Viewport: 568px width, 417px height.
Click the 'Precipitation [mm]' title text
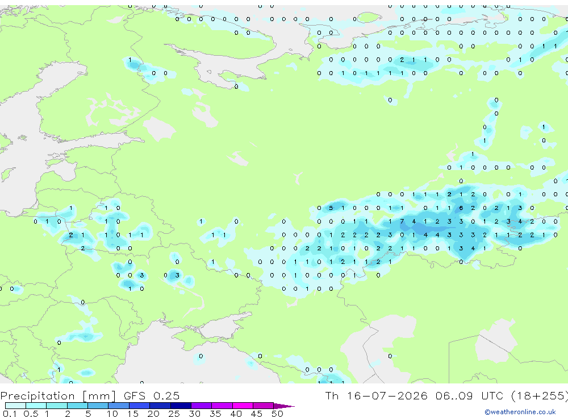point(58,395)
